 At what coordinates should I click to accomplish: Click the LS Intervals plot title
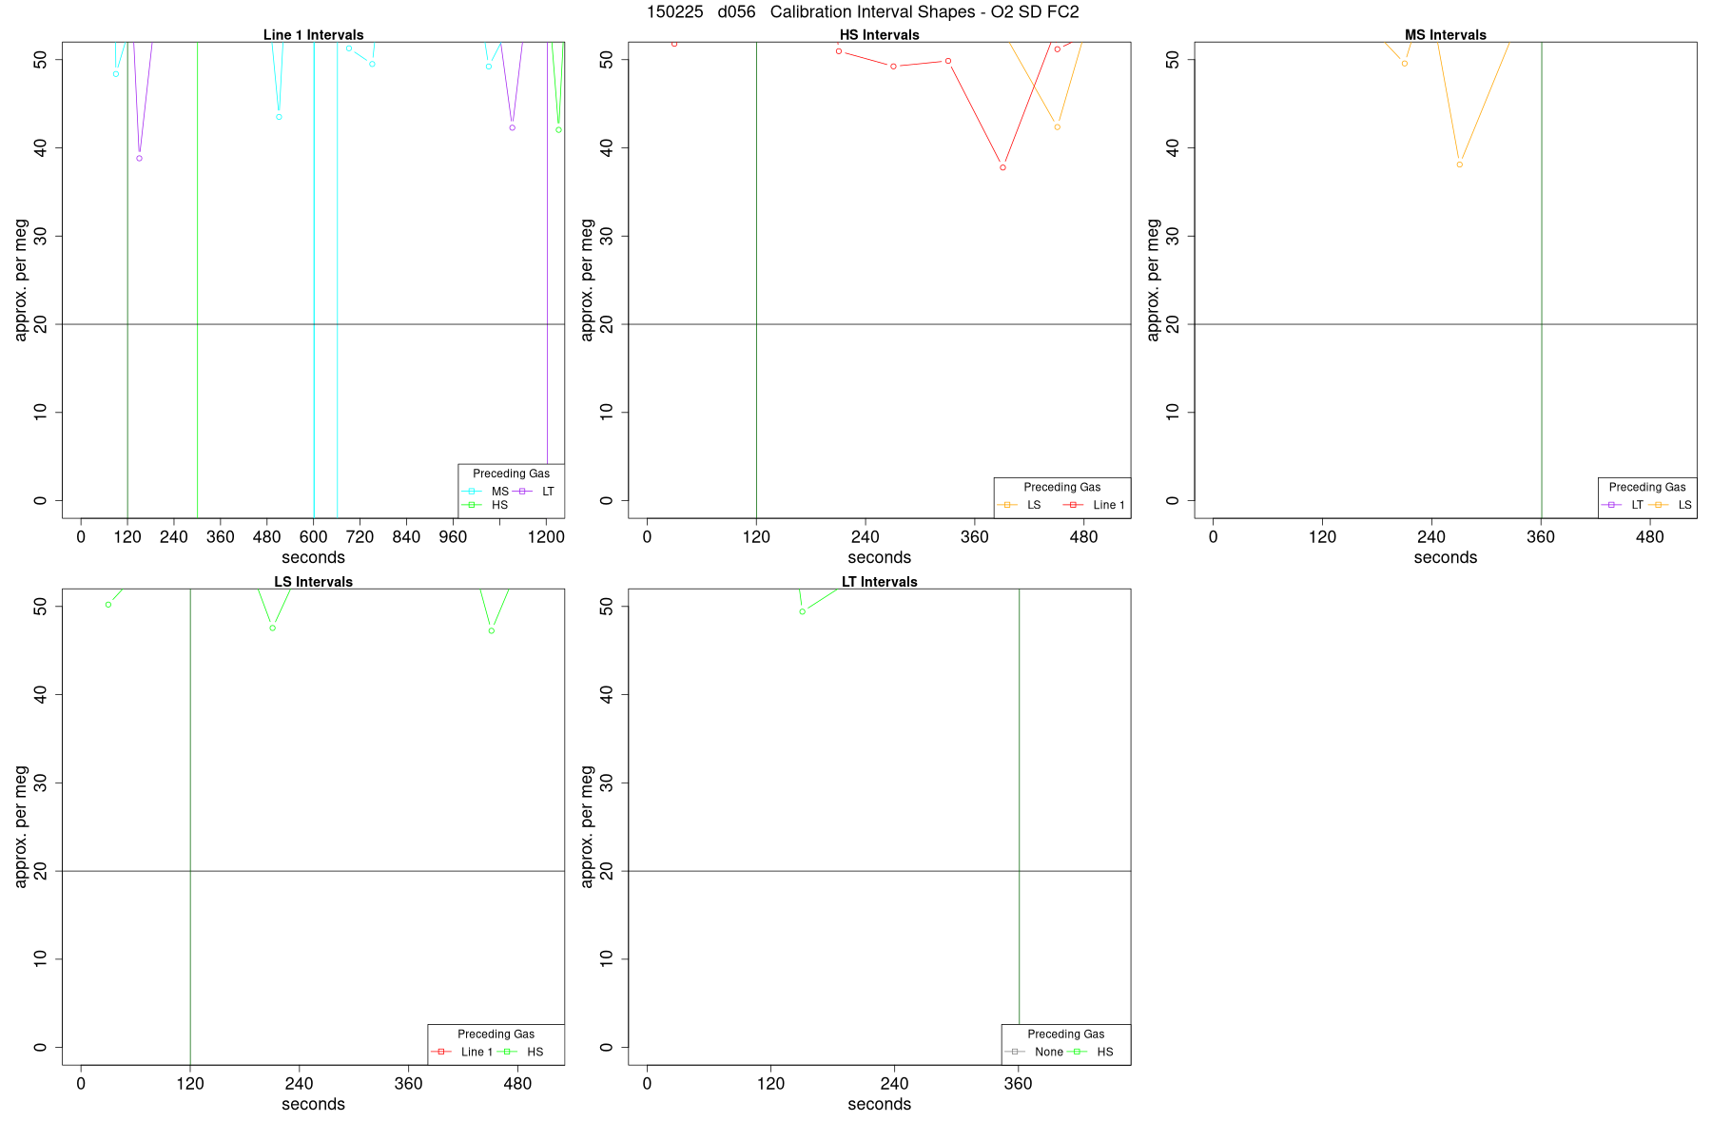pos(313,582)
